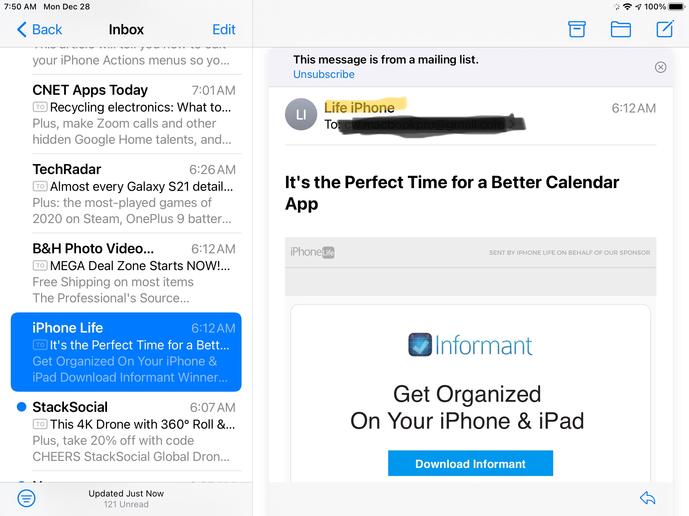Unsubscribe from the mailing list
The image size is (689, 516).
tap(324, 74)
